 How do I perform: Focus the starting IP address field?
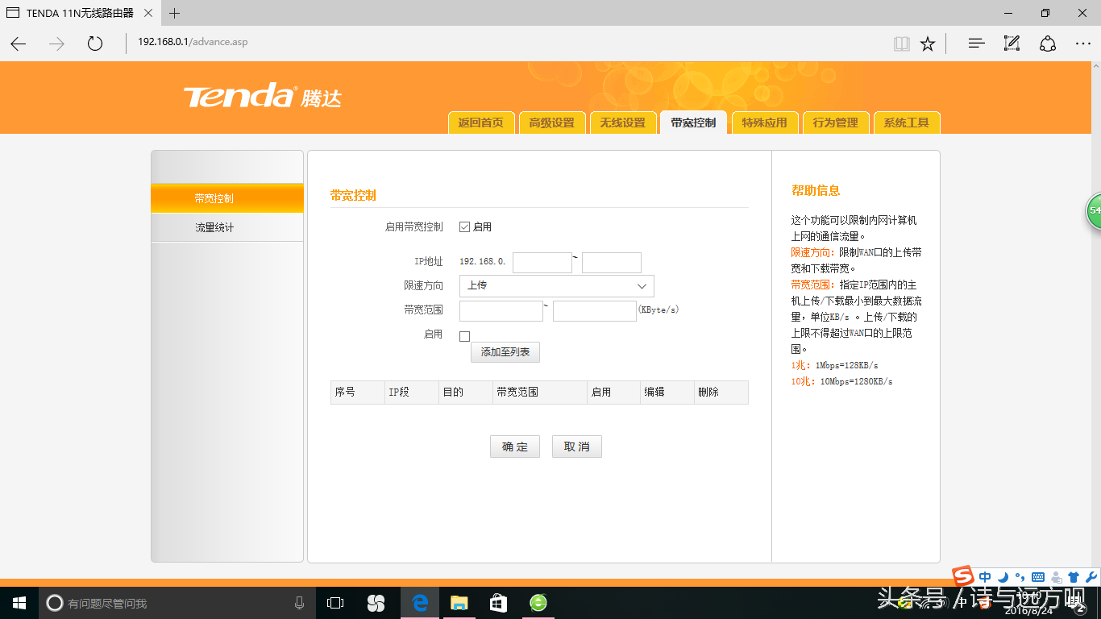[x=542, y=262]
